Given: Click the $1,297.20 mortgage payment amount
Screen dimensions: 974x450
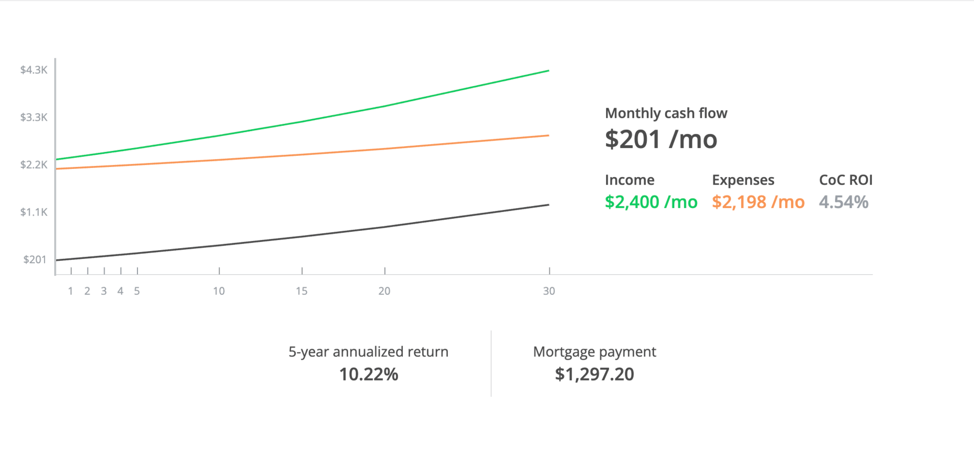Looking at the screenshot, I should coord(595,374).
